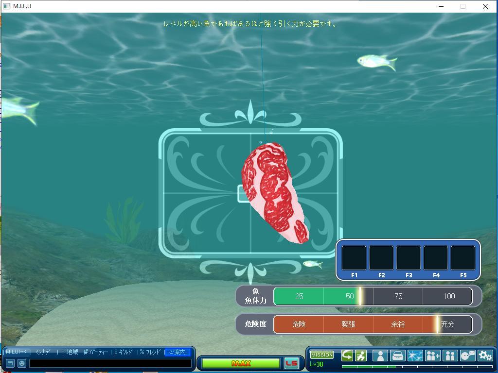
Task: Click the meat bait on the line
Action: (274, 193)
